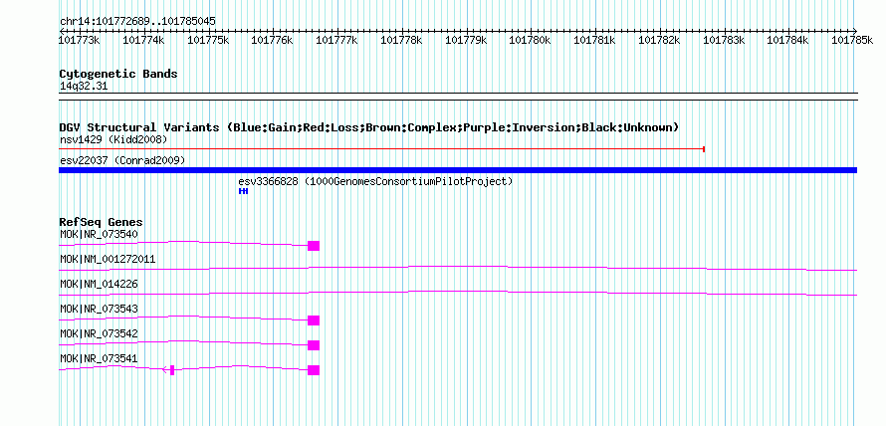Click the 101777k ruler tick label
886x426 pixels.
(x=336, y=40)
